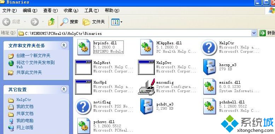This screenshot has width=275, height=134.
Task: Toggle the Folders (文件夹) pane button
Action: [x=94, y=22]
